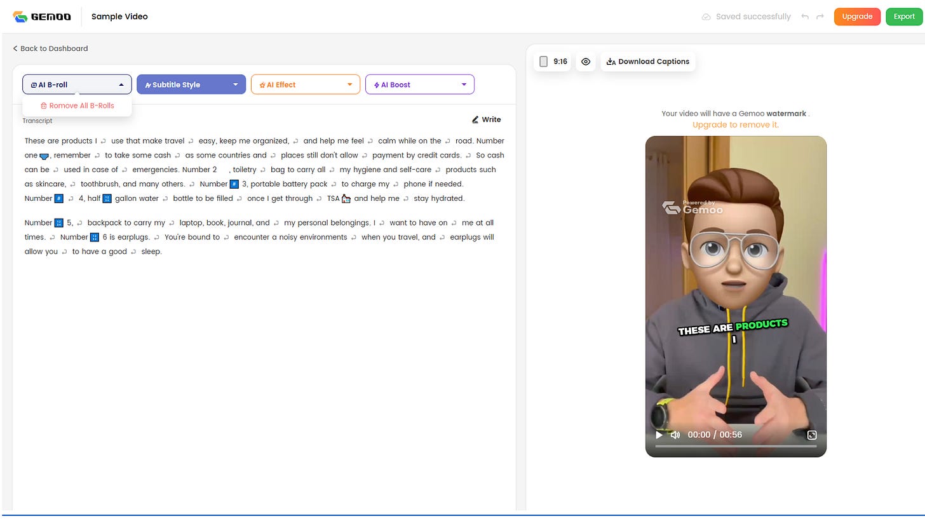Screen dimensions: 925x521
Task: Click the green Export button
Action: [904, 17]
